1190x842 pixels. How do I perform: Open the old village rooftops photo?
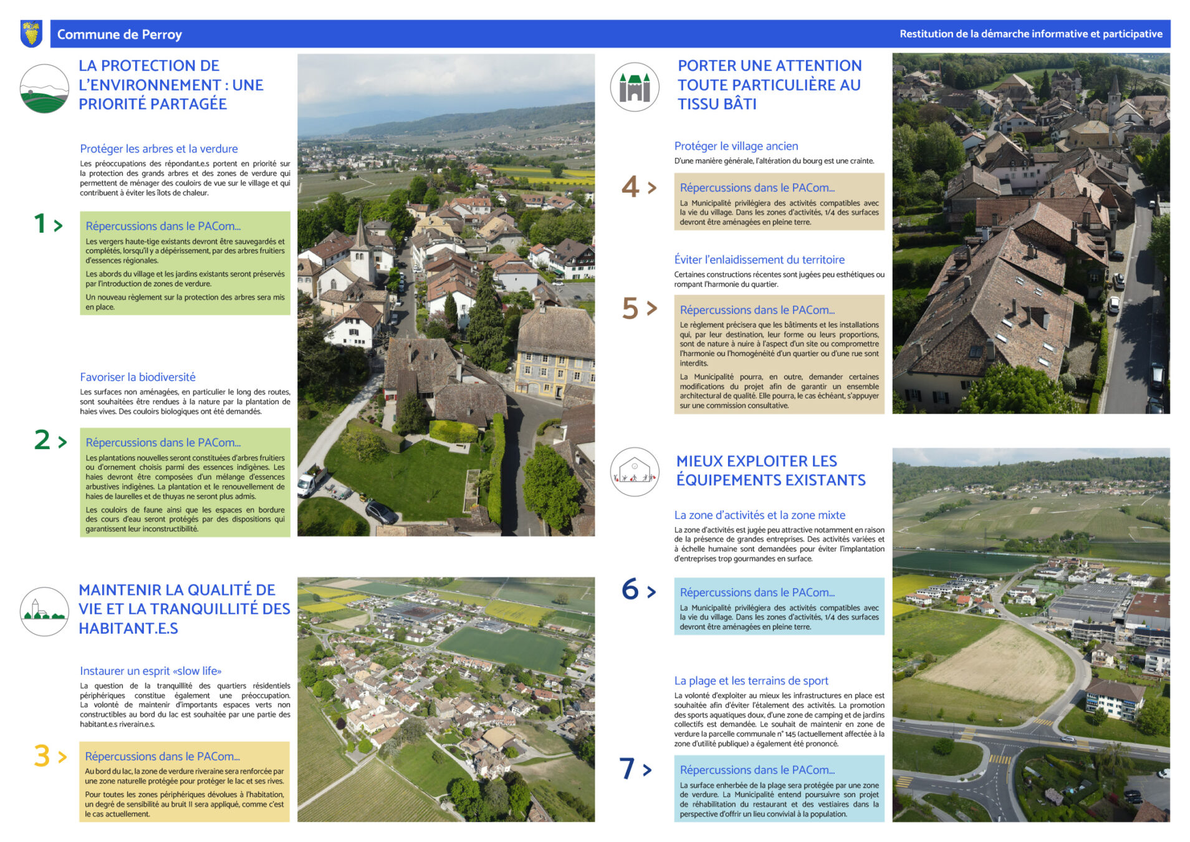[x=1031, y=233]
